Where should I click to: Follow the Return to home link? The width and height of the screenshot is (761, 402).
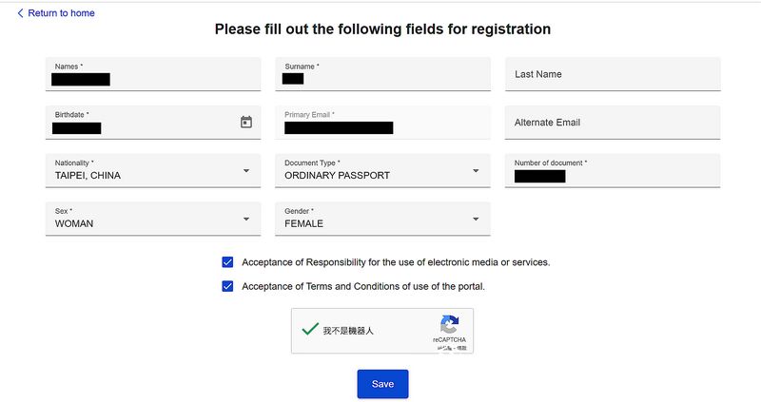(x=61, y=13)
